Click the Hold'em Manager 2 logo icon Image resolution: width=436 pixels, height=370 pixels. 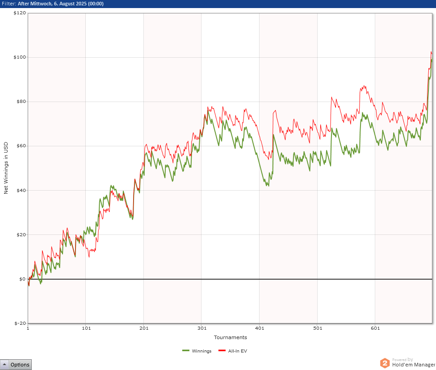pyautogui.click(x=385, y=363)
